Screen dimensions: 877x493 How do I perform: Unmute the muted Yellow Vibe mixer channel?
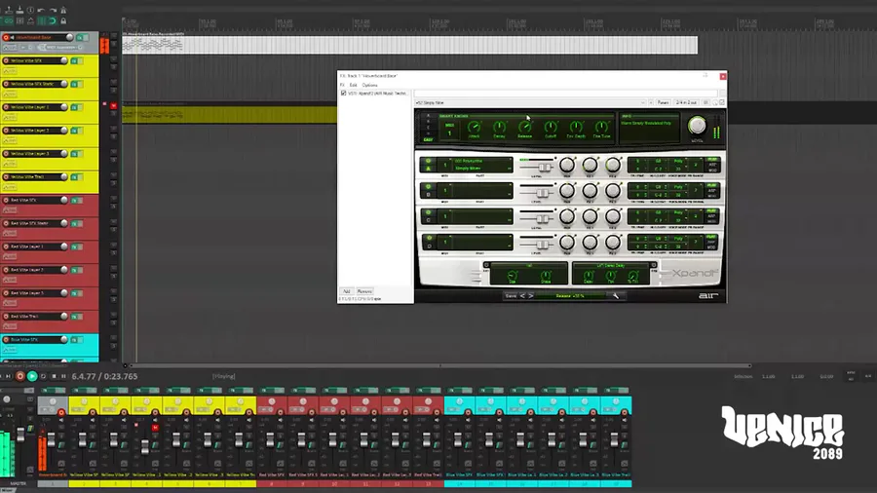coord(155,428)
